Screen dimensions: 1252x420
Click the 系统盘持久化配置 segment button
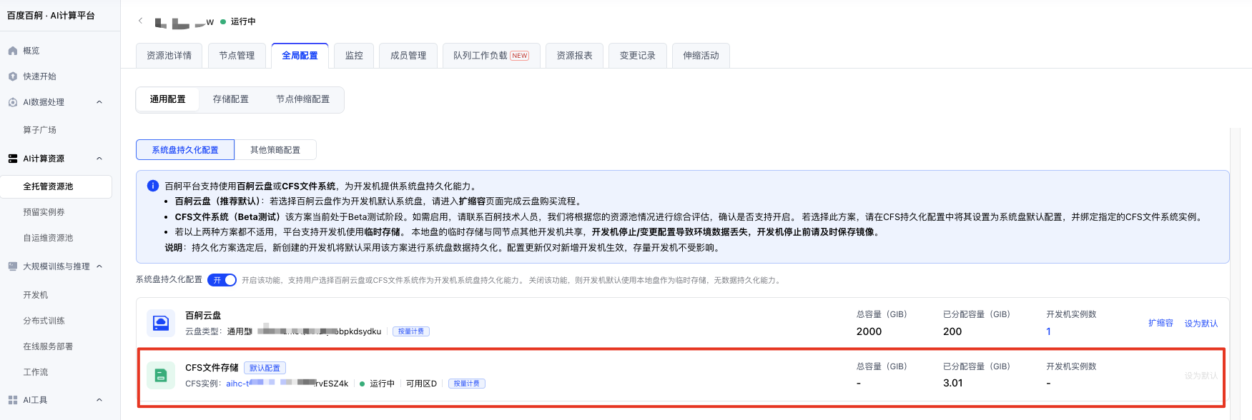(185, 150)
